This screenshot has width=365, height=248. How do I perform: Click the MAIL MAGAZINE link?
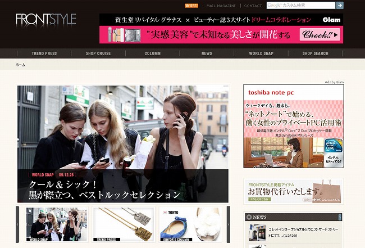pos(222,6)
